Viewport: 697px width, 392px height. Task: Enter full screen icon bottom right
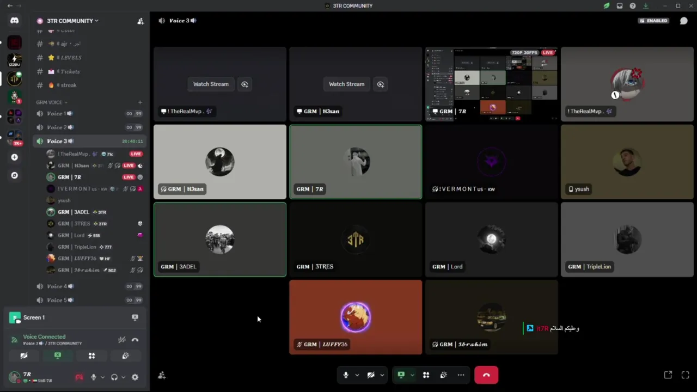click(686, 375)
